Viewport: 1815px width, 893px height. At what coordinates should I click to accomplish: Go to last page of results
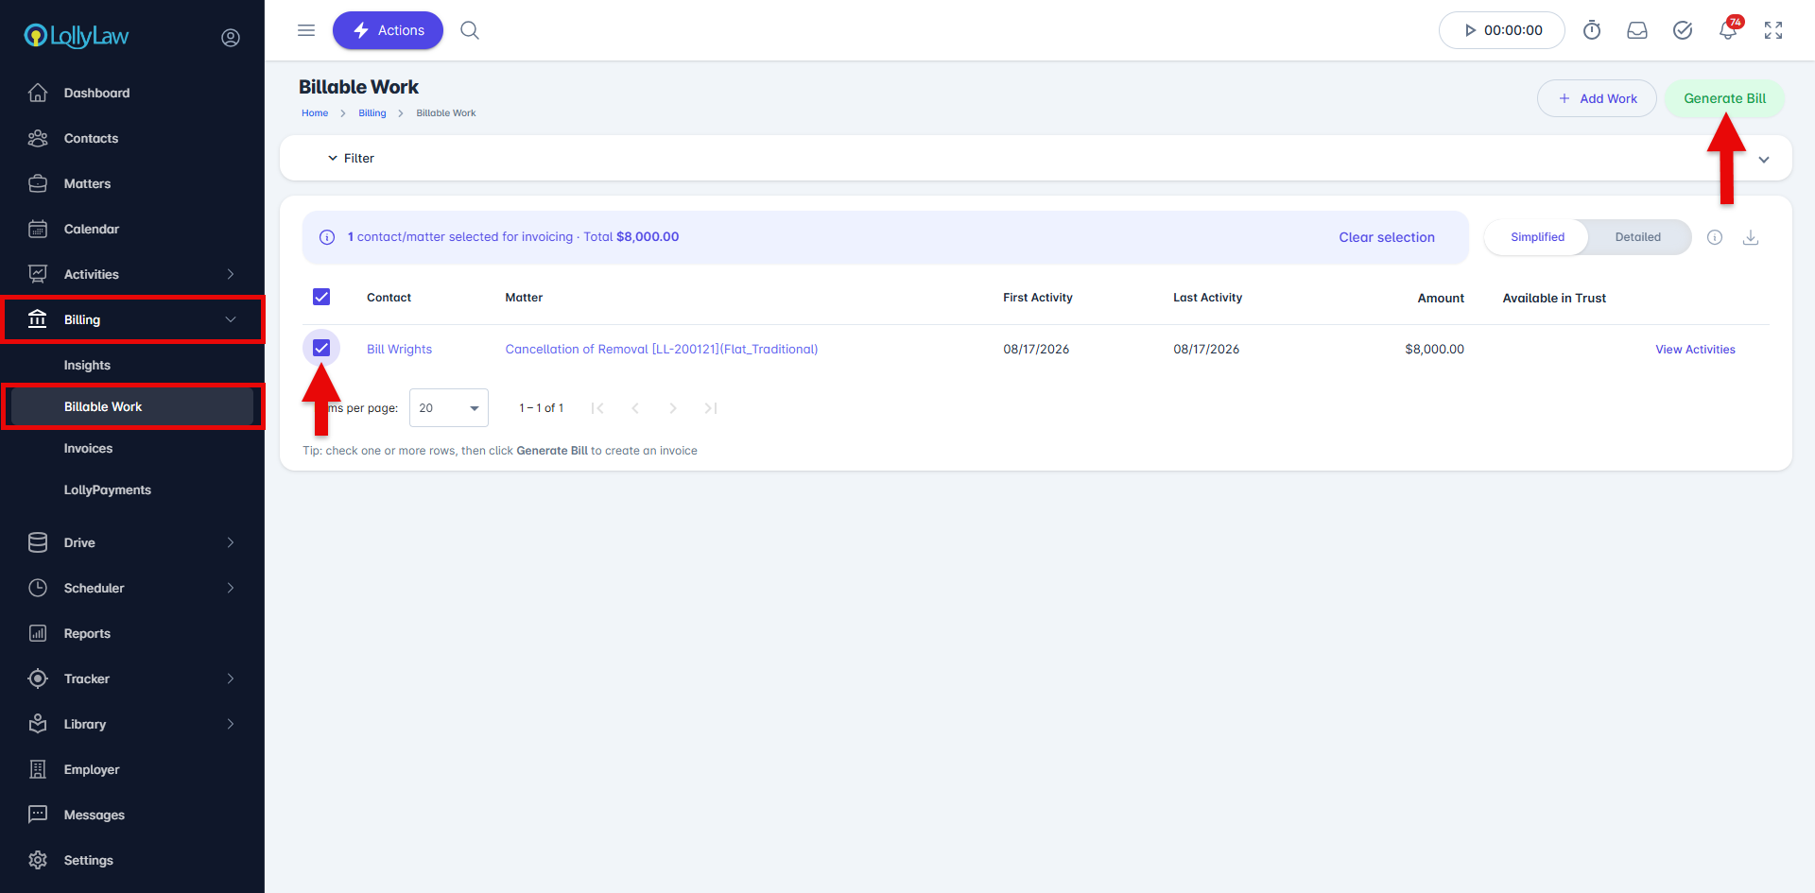(711, 408)
